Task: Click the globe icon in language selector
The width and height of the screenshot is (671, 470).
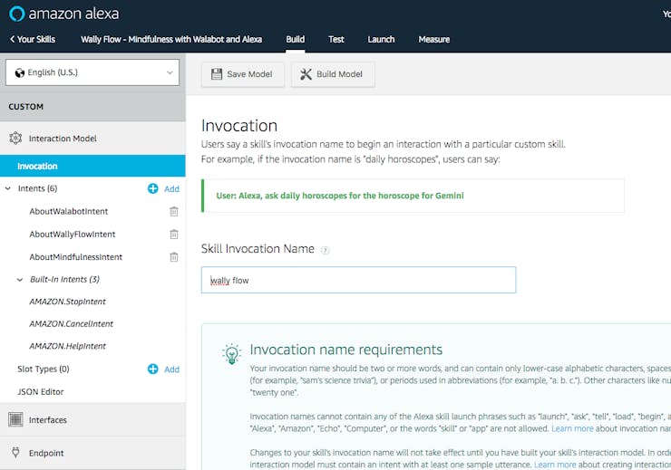Action: click(20, 72)
